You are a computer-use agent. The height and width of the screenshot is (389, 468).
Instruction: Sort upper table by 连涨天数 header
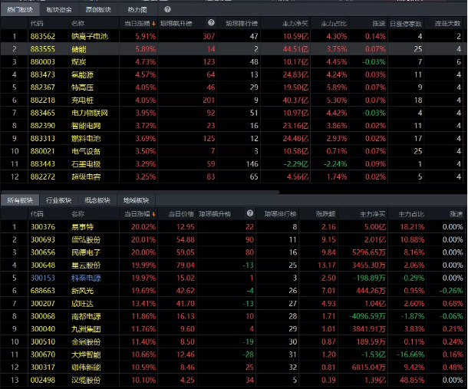pyautogui.click(x=447, y=23)
